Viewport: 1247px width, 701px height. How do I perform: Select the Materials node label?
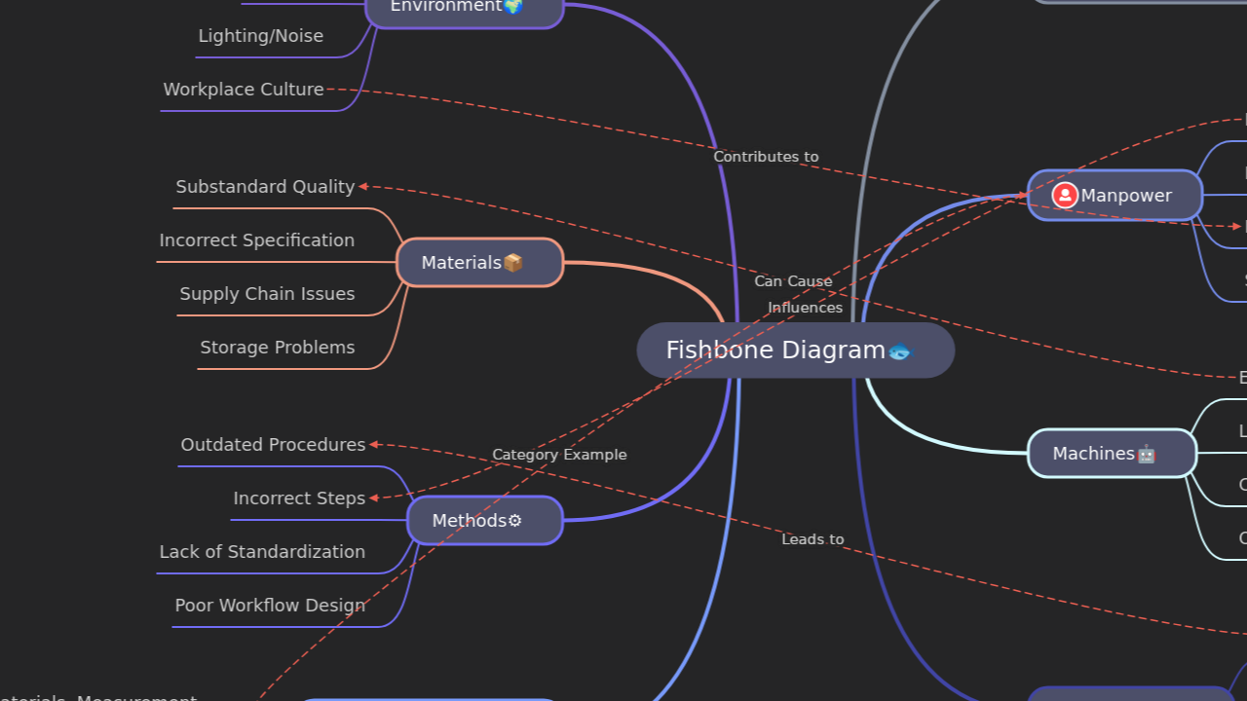[461, 263]
